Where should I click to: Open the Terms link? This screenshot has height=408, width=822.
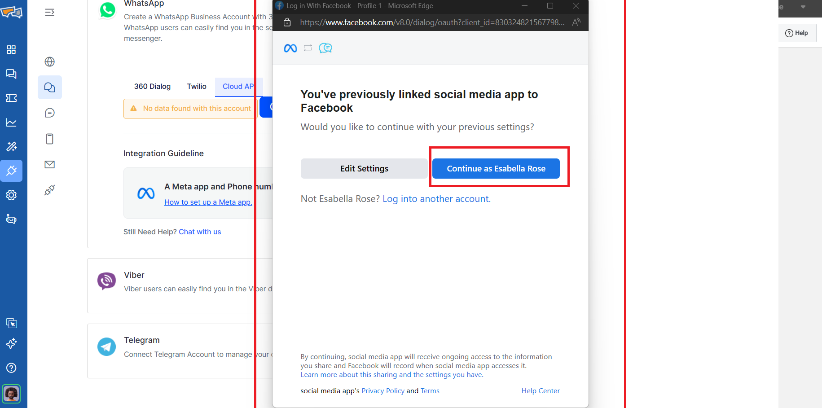tap(430, 391)
